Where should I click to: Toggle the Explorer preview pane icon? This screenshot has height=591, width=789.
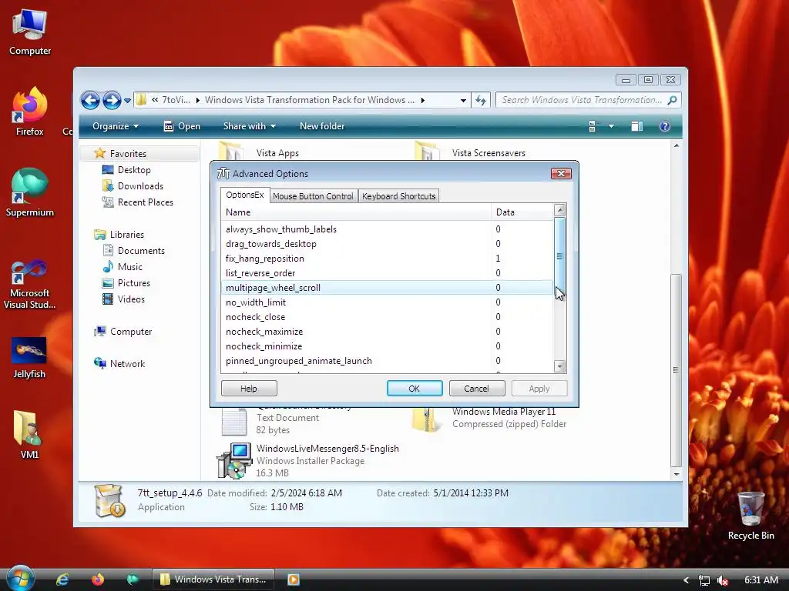pyautogui.click(x=637, y=126)
